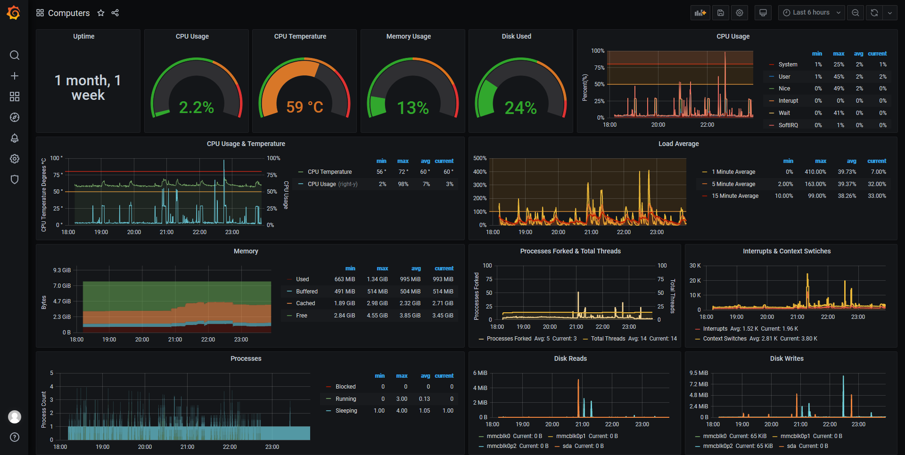Viewport: 905px width, 455px height.
Task: Open Interrupts & Context Swtiches panel menu
Action: click(x=787, y=251)
